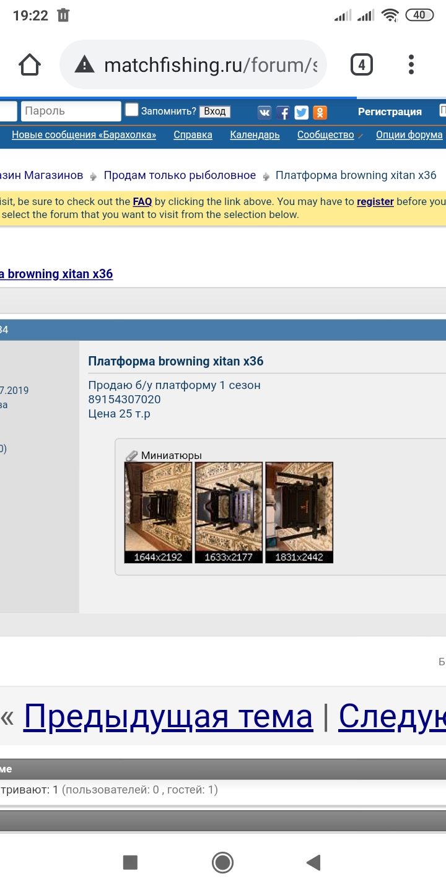This screenshot has height=892, width=446.
Task: Open the Регистрация link
Action: [390, 111]
